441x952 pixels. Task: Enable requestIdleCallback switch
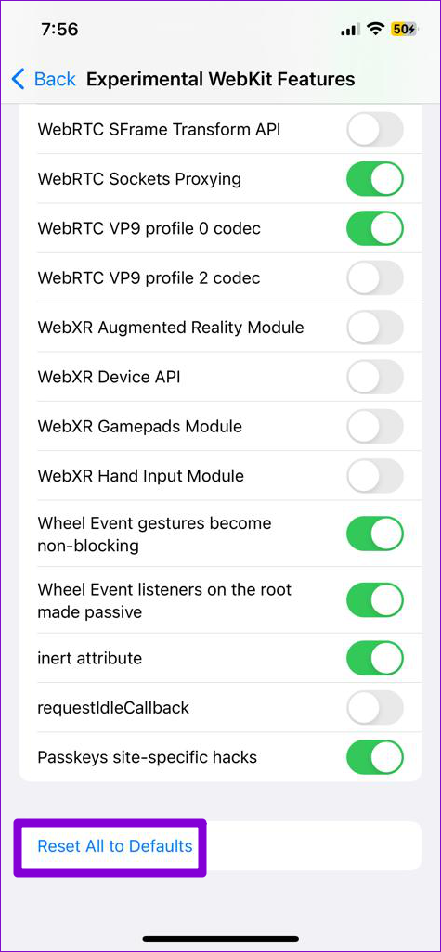(375, 708)
